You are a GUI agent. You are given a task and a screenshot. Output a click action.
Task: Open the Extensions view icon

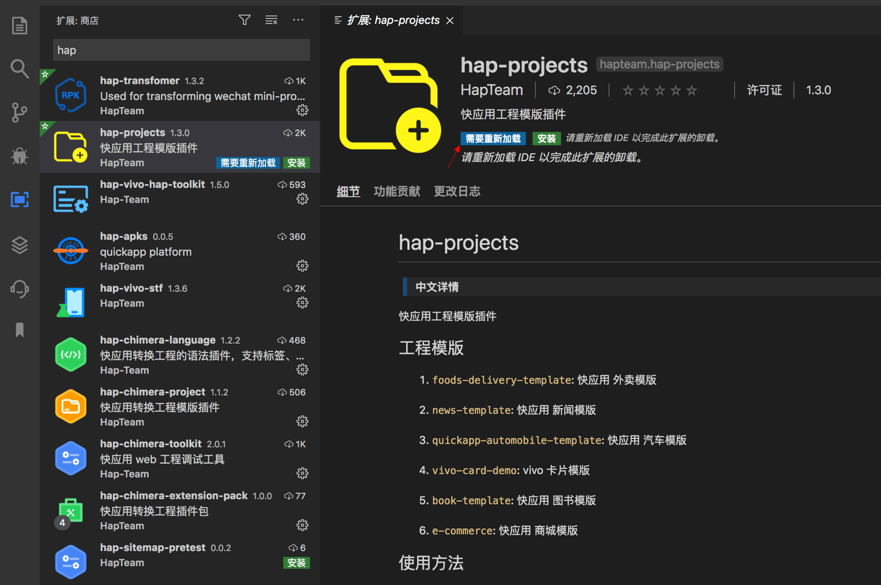19,199
